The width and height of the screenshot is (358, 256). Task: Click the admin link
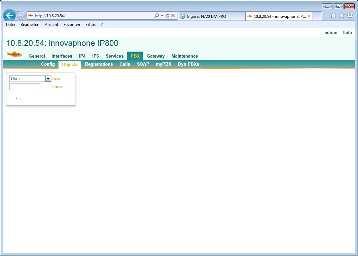coord(331,32)
